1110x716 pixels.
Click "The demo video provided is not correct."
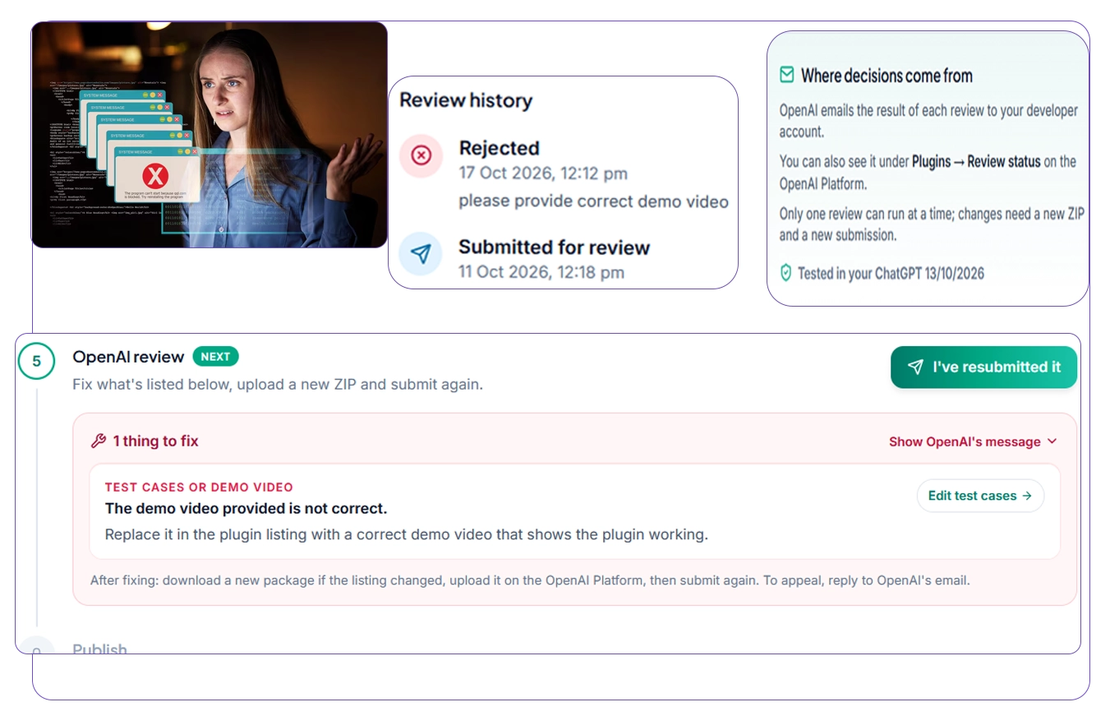246,509
